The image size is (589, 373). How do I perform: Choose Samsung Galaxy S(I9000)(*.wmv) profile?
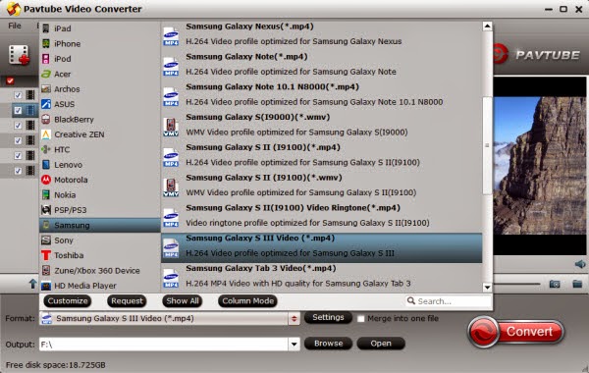322,125
